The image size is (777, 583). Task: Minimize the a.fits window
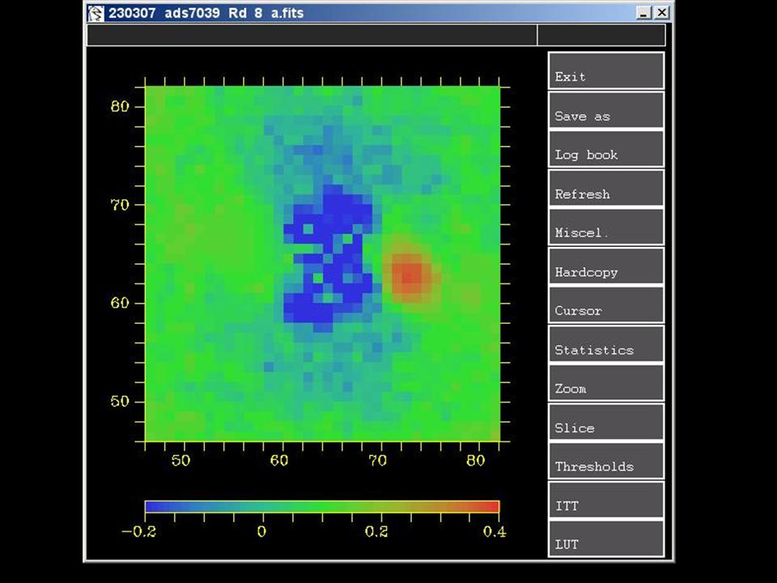[644, 13]
